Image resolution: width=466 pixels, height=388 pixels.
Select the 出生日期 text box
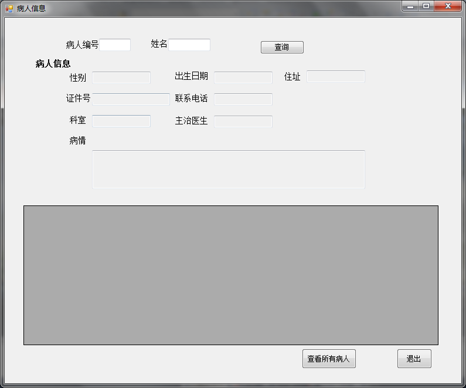click(x=243, y=77)
